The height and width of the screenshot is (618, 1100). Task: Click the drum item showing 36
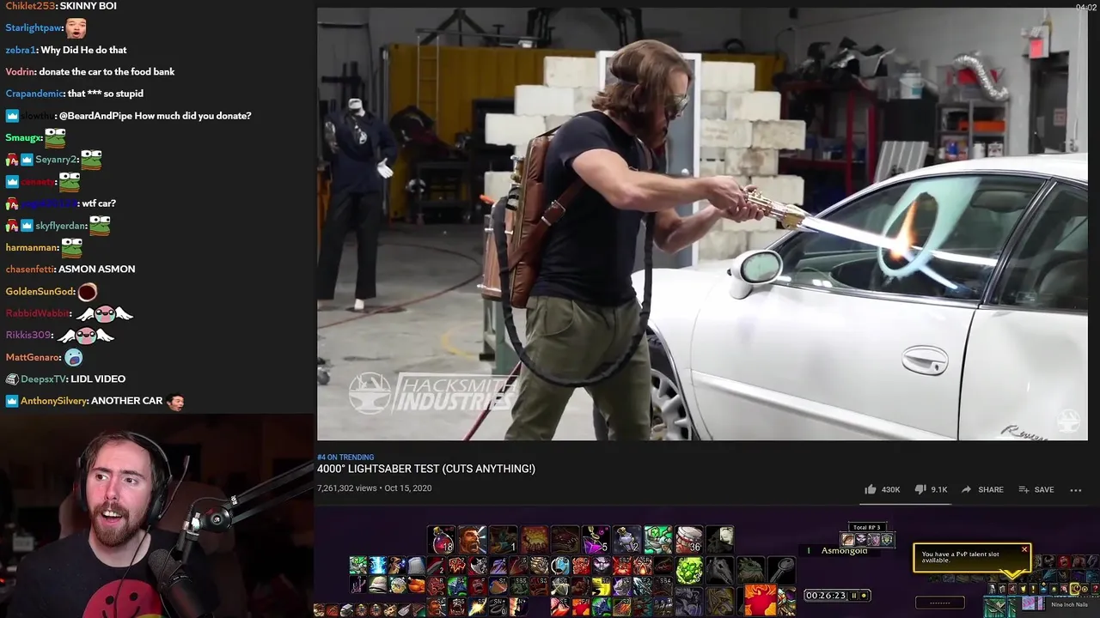click(689, 540)
